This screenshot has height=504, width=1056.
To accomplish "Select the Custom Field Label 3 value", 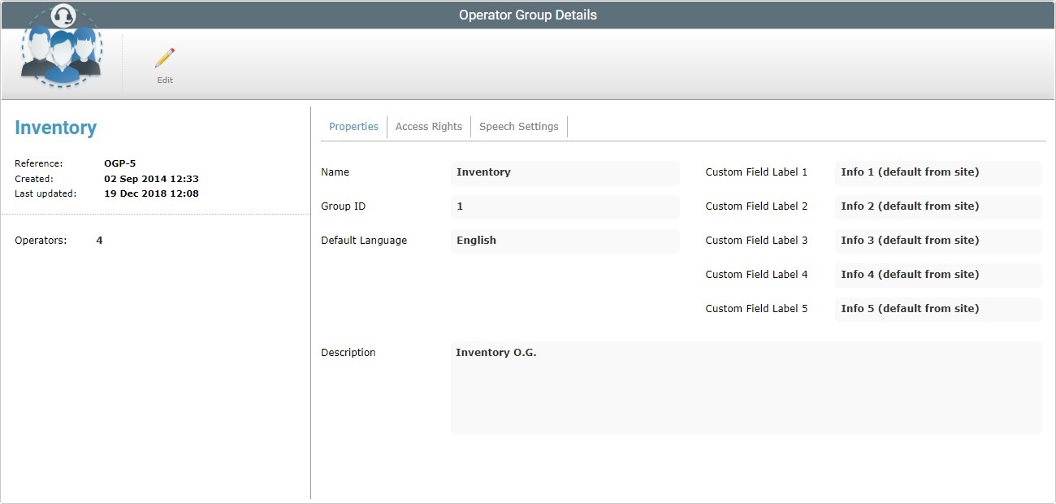I will [x=937, y=240].
